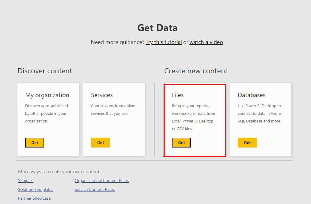Click Get button under My organization
Viewport: 311px width, 204px height.
35,143
